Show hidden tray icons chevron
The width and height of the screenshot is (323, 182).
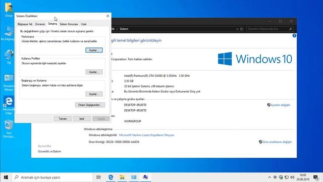[x=270, y=177]
